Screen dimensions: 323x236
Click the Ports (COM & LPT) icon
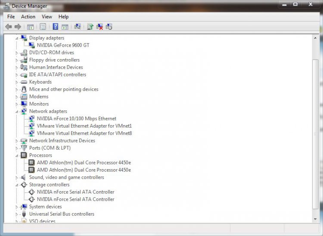(24, 148)
